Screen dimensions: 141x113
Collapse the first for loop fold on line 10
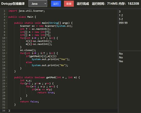coord(7,38)
